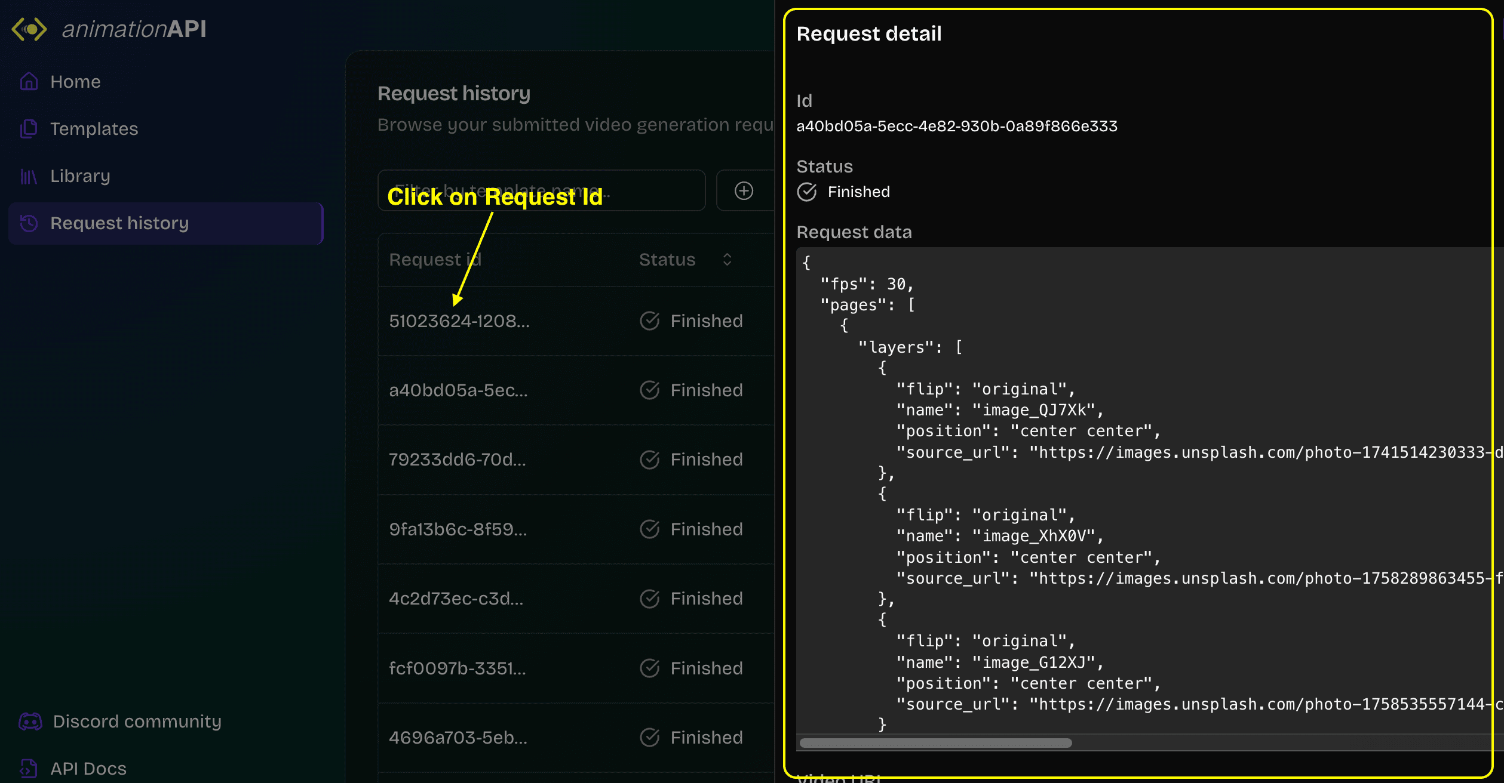Click the checkmark icon beside request 4696a703-5eb

point(649,737)
